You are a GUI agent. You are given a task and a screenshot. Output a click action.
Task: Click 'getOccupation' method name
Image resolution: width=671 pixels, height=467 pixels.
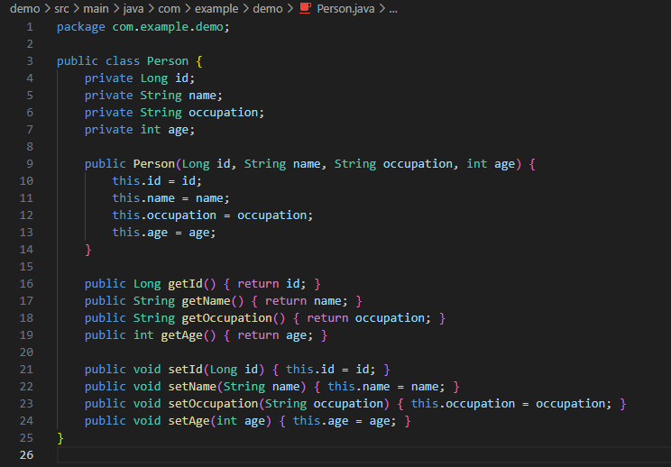click(226, 317)
